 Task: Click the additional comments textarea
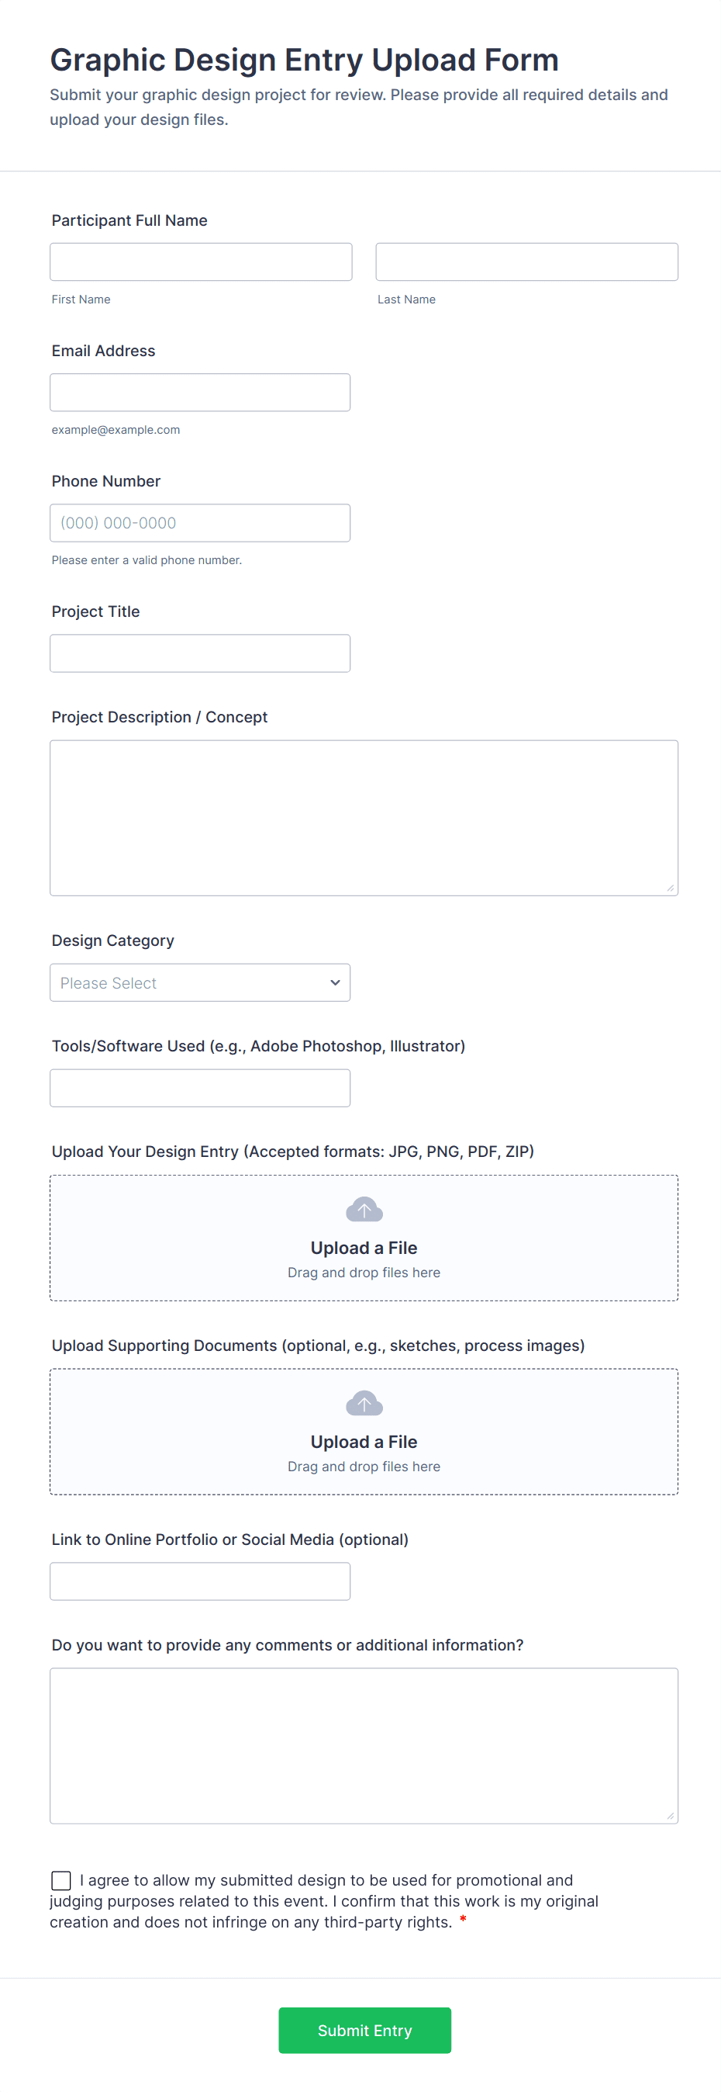point(364,1745)
